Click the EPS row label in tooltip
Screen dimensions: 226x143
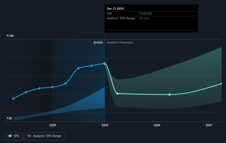pos(110,13)
